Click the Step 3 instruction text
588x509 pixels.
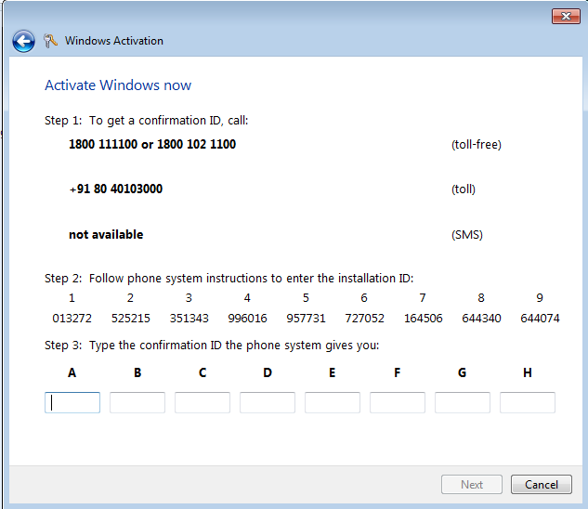click(212, 346)
